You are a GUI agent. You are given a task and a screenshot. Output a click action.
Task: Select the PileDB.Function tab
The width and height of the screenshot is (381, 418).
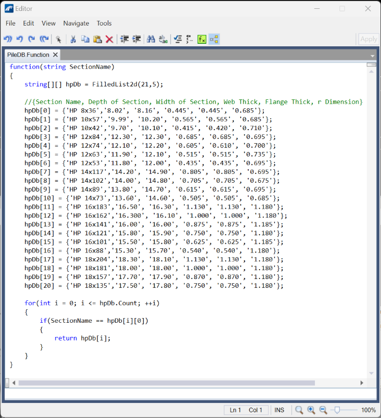[x=28, y=55]
